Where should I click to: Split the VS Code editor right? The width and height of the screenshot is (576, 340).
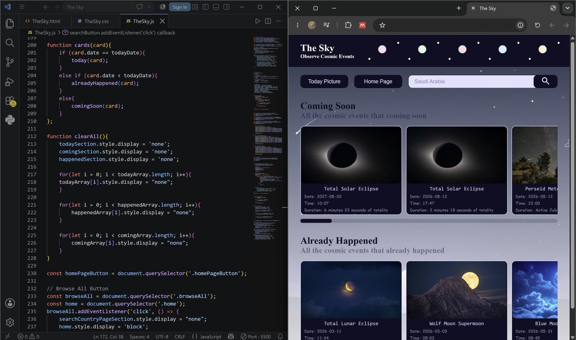coord(268,21)
